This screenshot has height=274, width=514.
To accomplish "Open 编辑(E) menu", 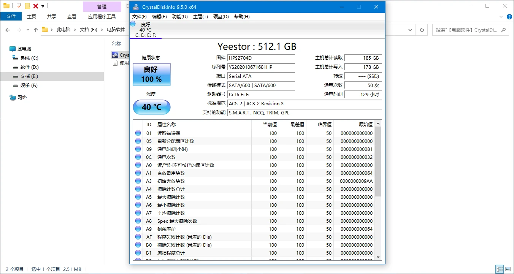I will (x=159, y=16).
